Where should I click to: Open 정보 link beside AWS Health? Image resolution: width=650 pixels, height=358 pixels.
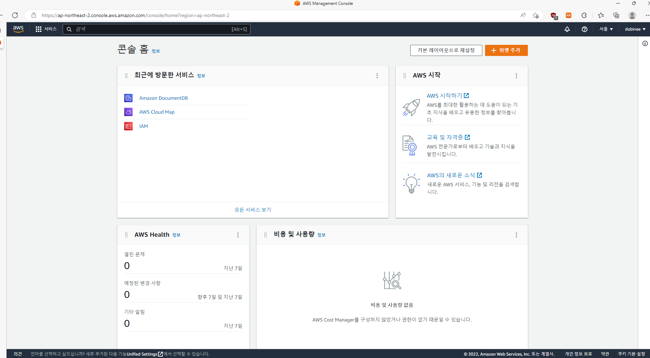[176, 235]
